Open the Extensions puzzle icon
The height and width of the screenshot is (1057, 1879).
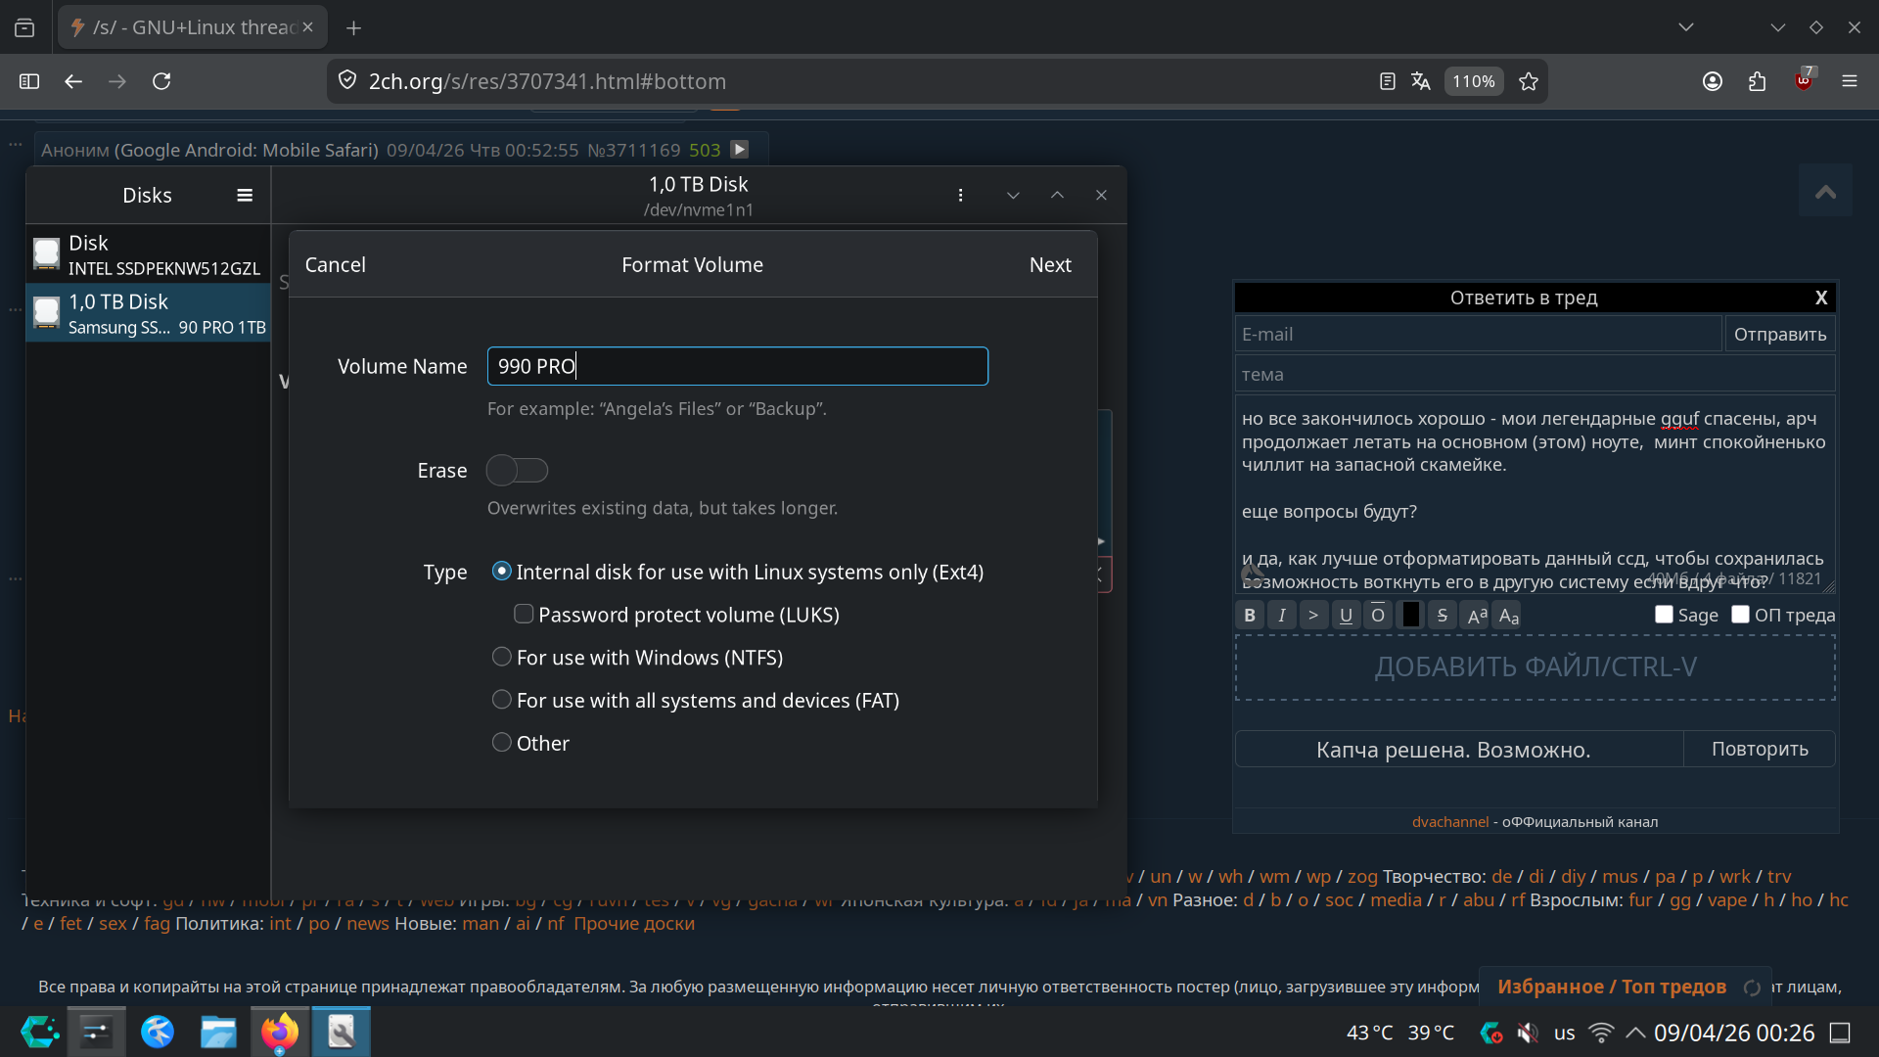1758,81
